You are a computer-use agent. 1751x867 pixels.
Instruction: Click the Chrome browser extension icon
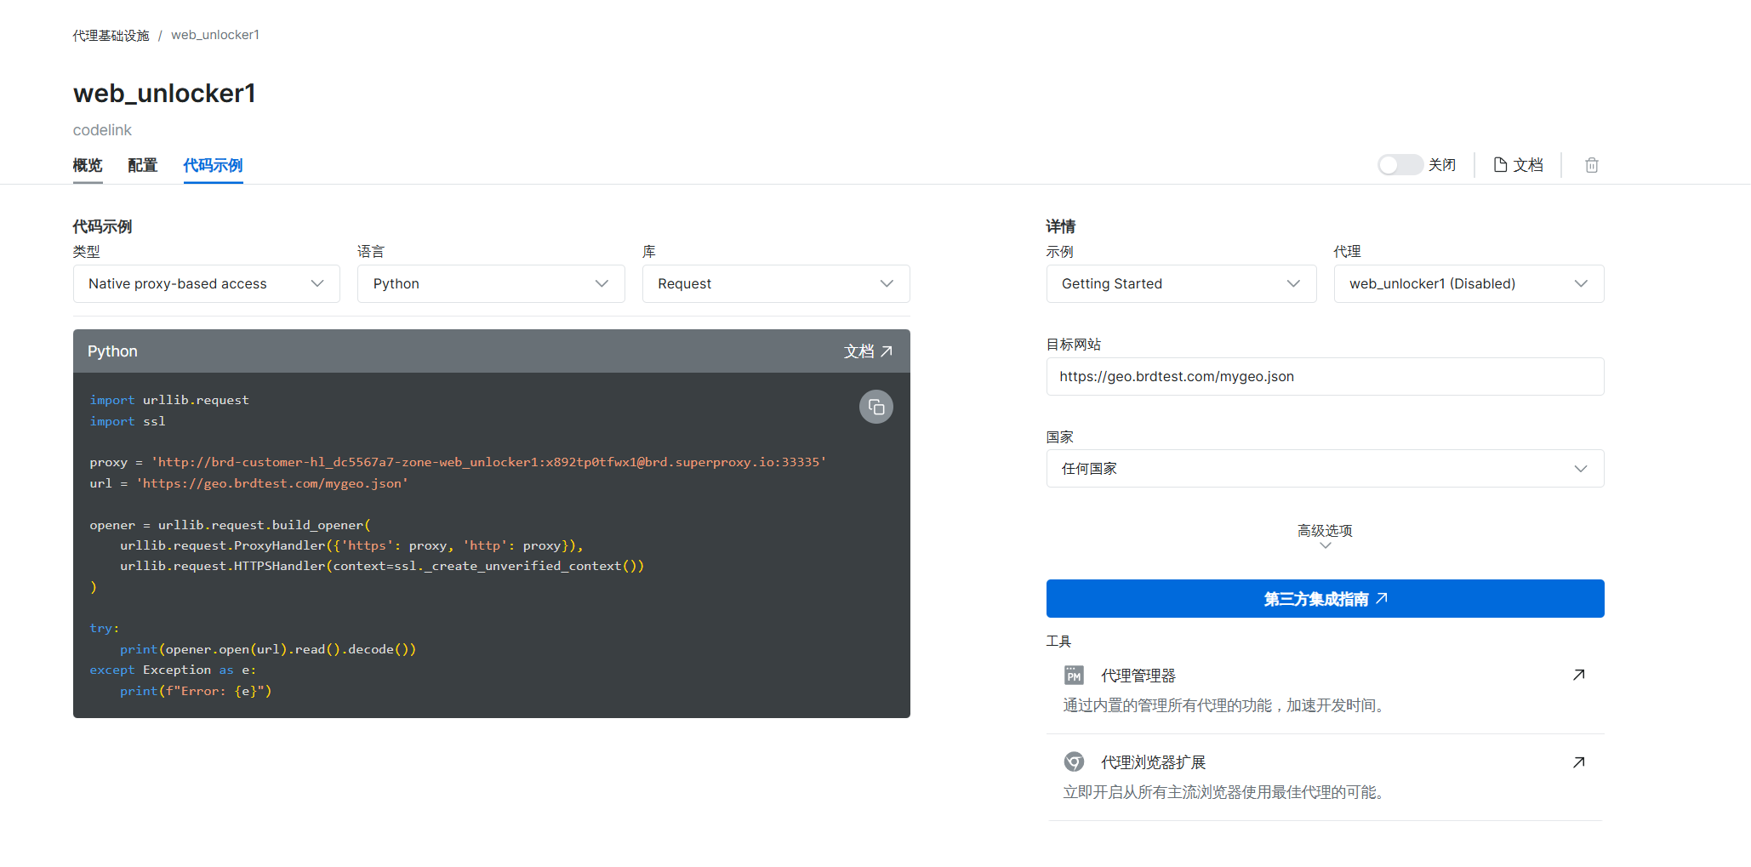(1074, 762)
